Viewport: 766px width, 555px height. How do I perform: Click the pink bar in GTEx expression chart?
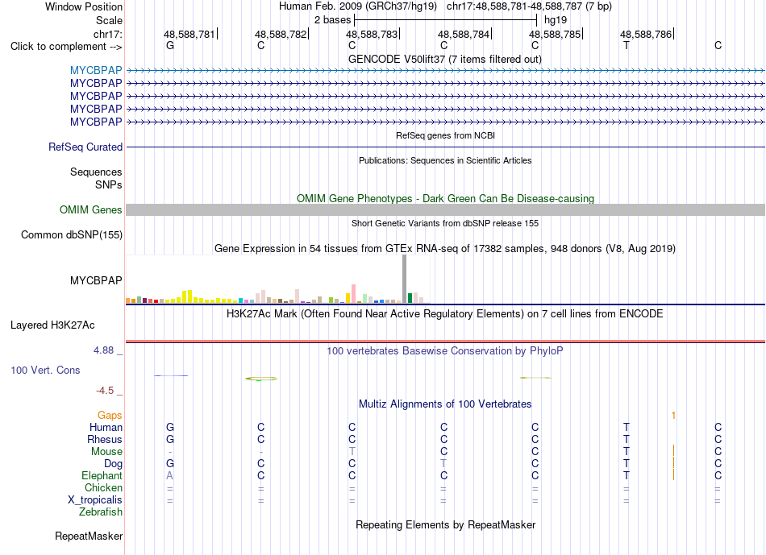click(353, 294)
